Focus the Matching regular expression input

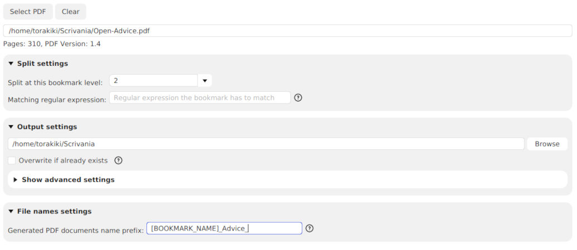pos(200,98)
